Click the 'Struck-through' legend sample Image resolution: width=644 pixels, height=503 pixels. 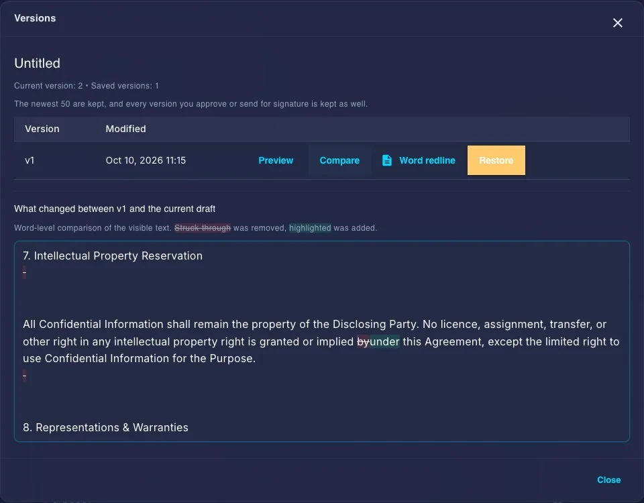(x=203, y=228)
